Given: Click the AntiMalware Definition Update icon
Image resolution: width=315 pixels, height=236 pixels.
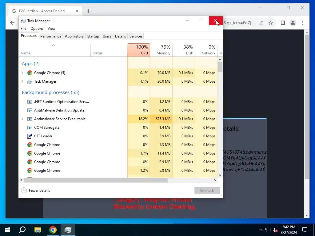Looking at the screenshot, I should pyautogui.click(x=30, y=110).
